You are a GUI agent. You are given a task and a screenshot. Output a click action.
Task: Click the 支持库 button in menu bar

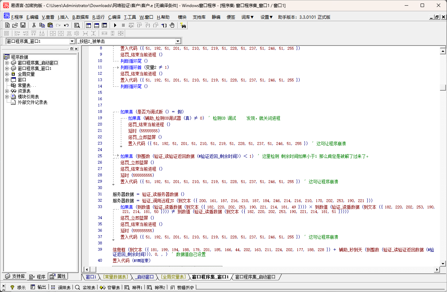point(199,17)
